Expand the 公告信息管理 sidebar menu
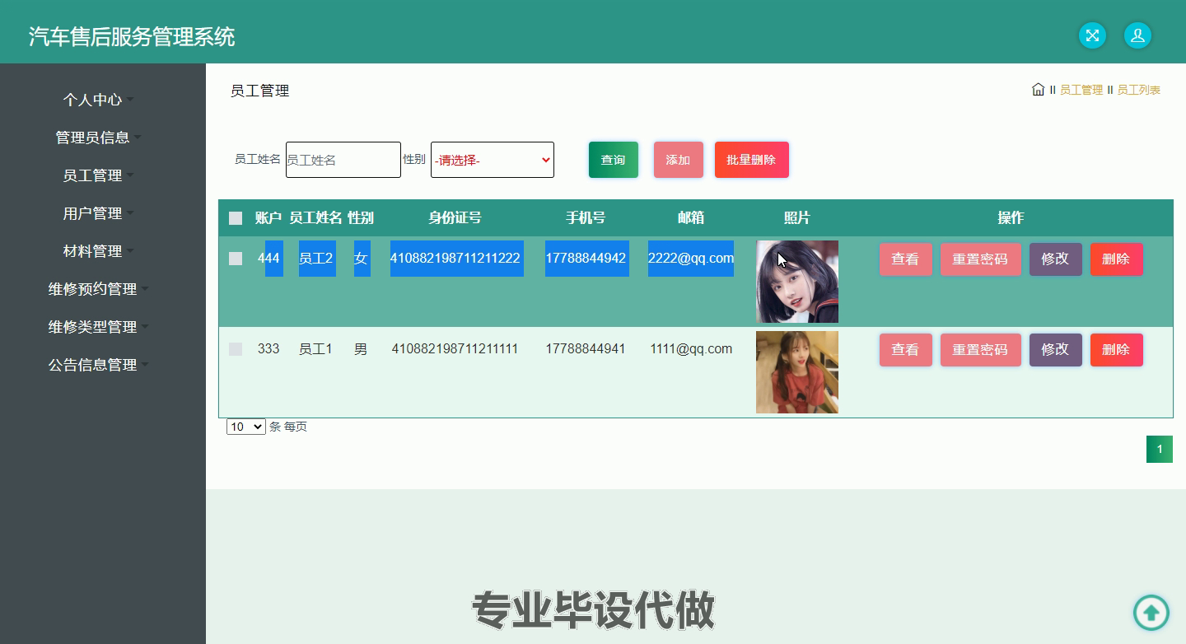 pyautogui.click(x=99, y=365)
